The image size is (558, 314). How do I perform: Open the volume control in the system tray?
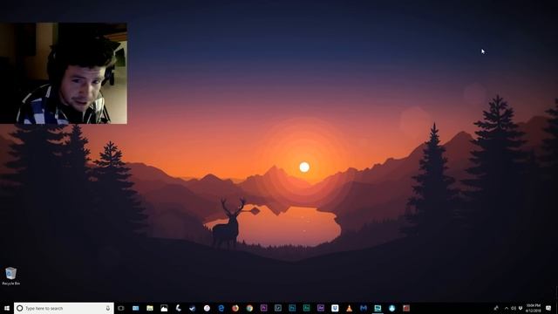pos(514,308)
